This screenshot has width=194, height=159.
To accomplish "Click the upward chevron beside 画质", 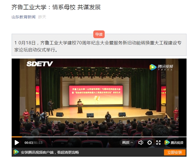I will click(132, 143).
